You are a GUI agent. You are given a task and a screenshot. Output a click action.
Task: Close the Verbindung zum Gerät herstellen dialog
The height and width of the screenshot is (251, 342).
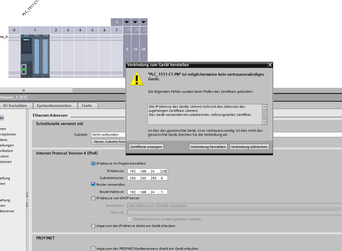coord(270,65)
